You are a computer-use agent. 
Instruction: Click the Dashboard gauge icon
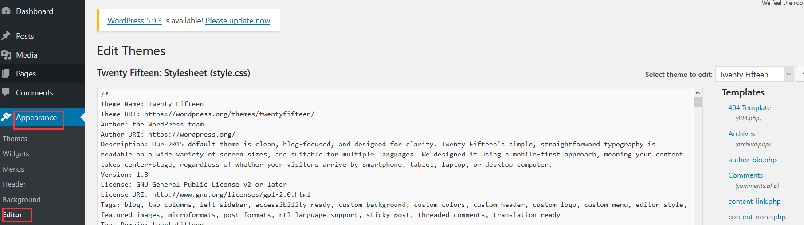[6, 11]
